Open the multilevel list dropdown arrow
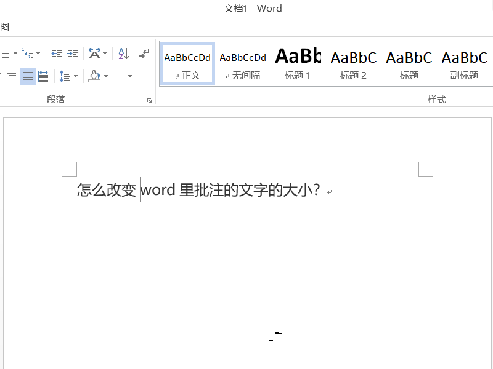Image resolution: width=493 pixels, height=369 pixels. (x=38, y=54)
